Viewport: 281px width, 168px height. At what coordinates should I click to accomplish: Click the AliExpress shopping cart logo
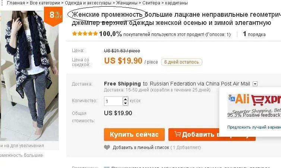click(x=258, y=100)
